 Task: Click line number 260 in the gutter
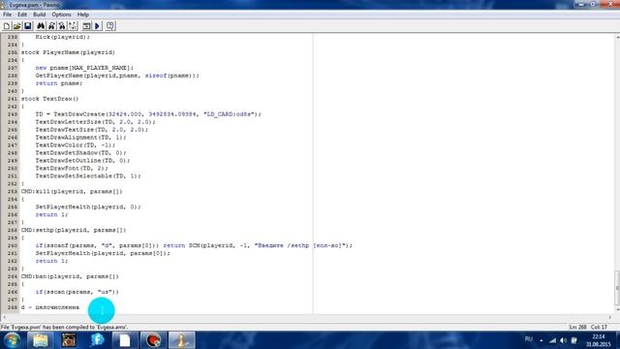(13, 245)
